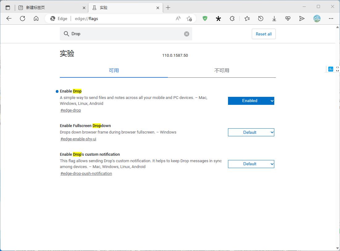The image size is (340, 251).
Task: Open browsing History clock icon
Action: [261, 19]
